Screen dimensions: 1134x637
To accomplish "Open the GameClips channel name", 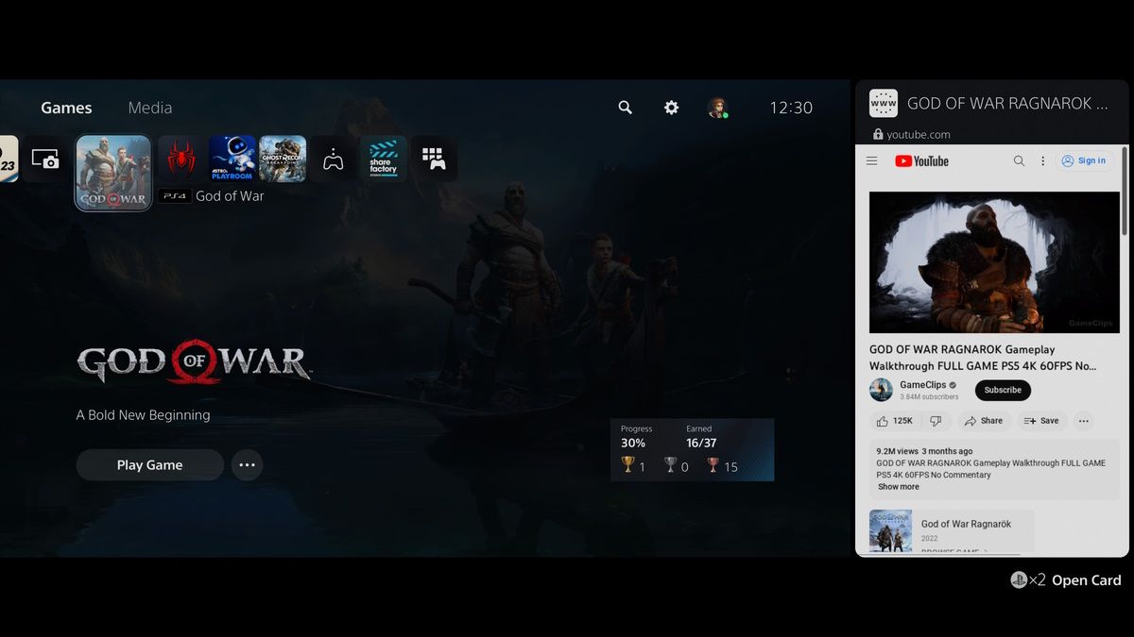I will click(x=923, y=385).
